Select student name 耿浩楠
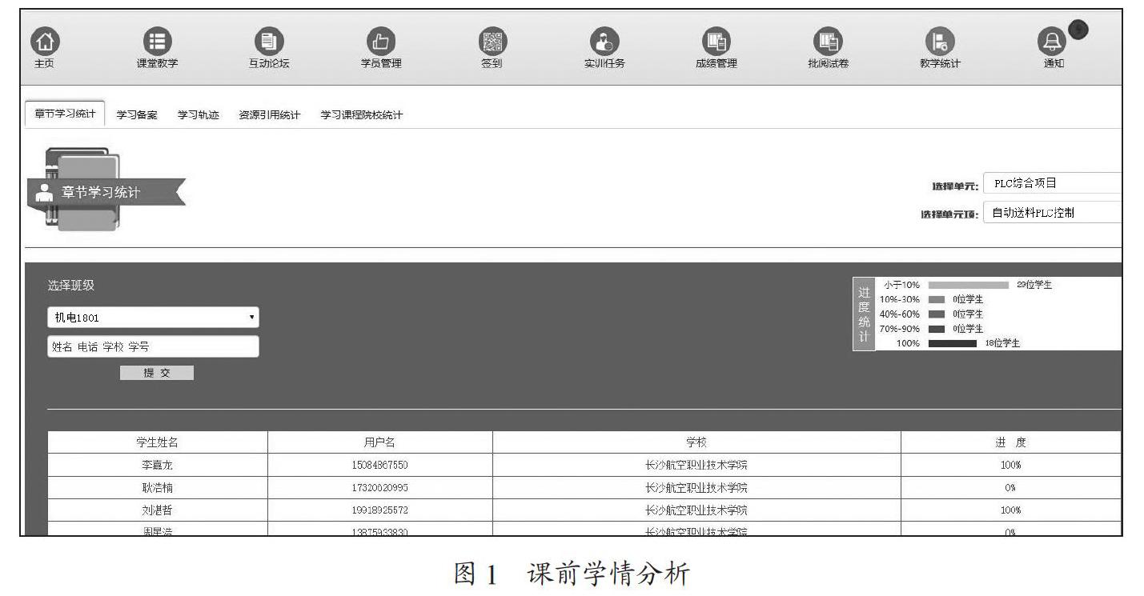Image resolution: width=1144 pixels, height=596 pixels. click(x=157, y=487)
